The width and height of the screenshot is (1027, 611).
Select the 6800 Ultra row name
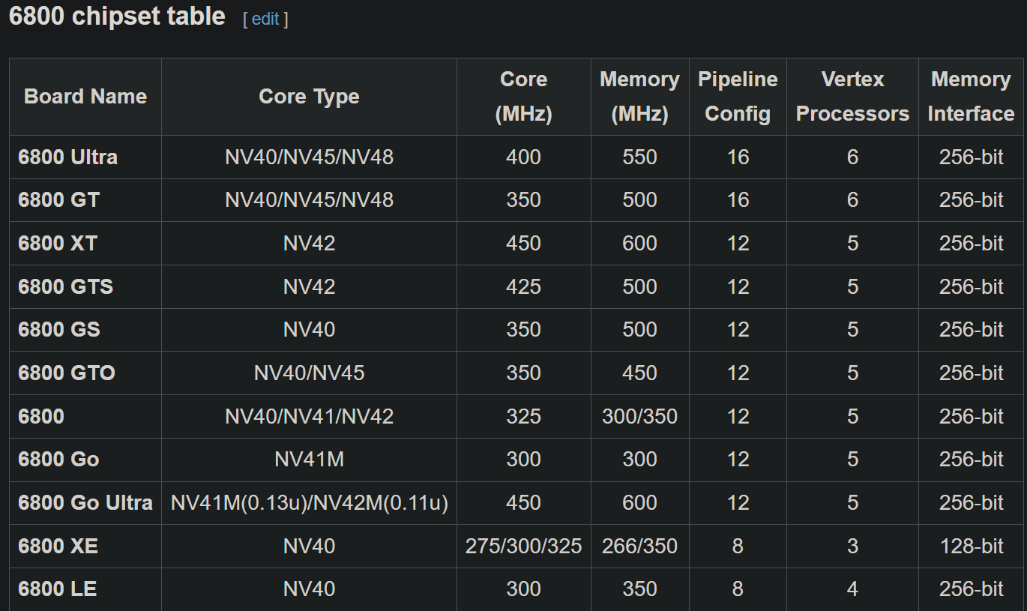[x=67, y=157]
